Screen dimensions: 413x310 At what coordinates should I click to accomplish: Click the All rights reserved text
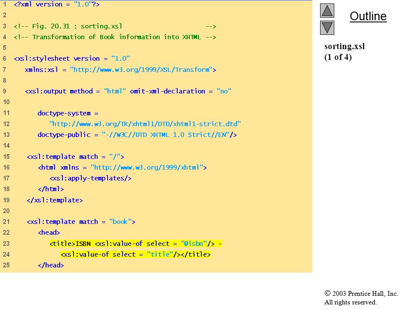tap(350, 302)
